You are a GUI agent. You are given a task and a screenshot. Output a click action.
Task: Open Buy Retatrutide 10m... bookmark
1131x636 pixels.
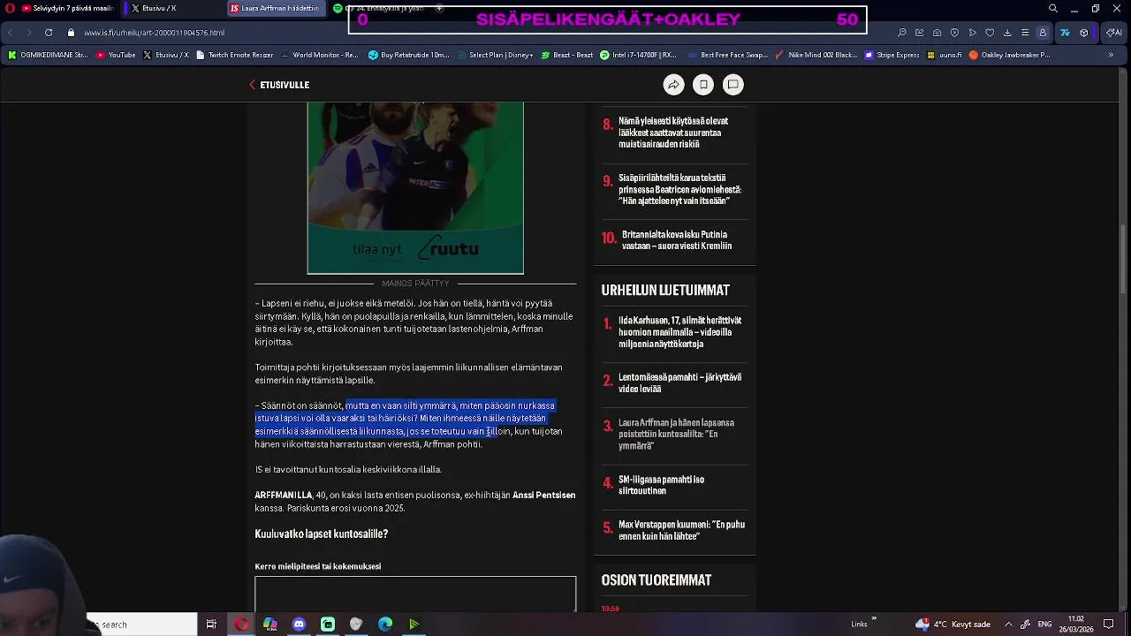408,55
